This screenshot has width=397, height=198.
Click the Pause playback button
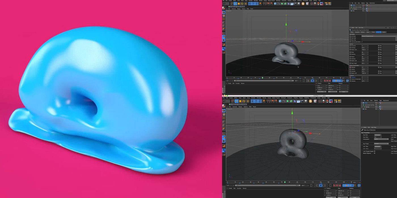[x=312, y=81]
